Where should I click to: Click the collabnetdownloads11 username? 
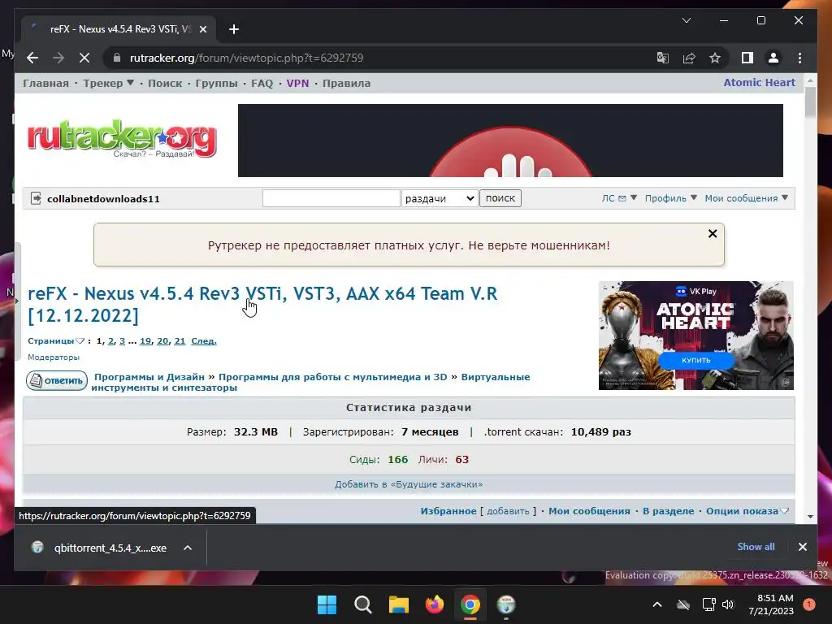click(x=103, y=199)
